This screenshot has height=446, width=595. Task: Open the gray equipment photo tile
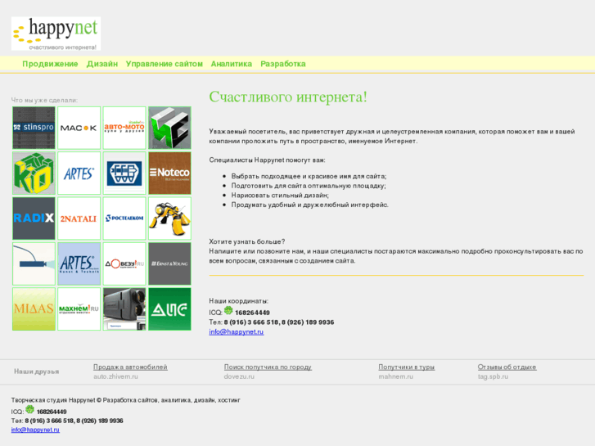coord(124,309)
